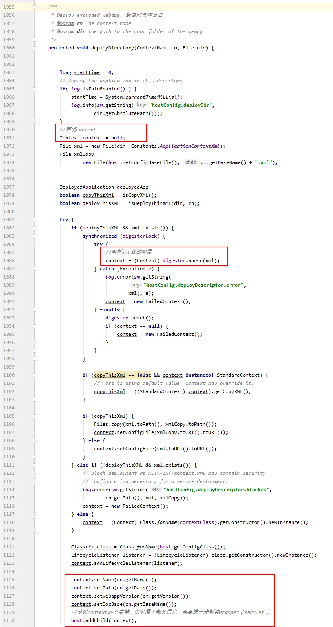Click context.setWebappVersion line

pos(131,596)
